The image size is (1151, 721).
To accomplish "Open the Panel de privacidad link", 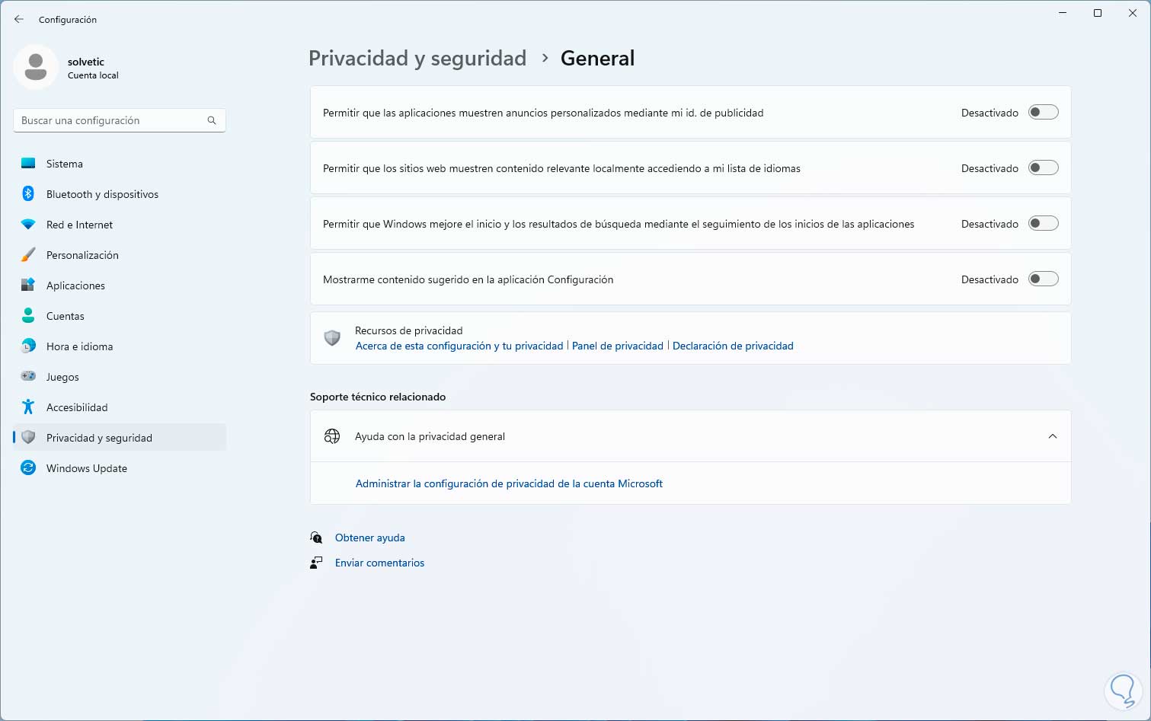I will [x=617, y=346].
